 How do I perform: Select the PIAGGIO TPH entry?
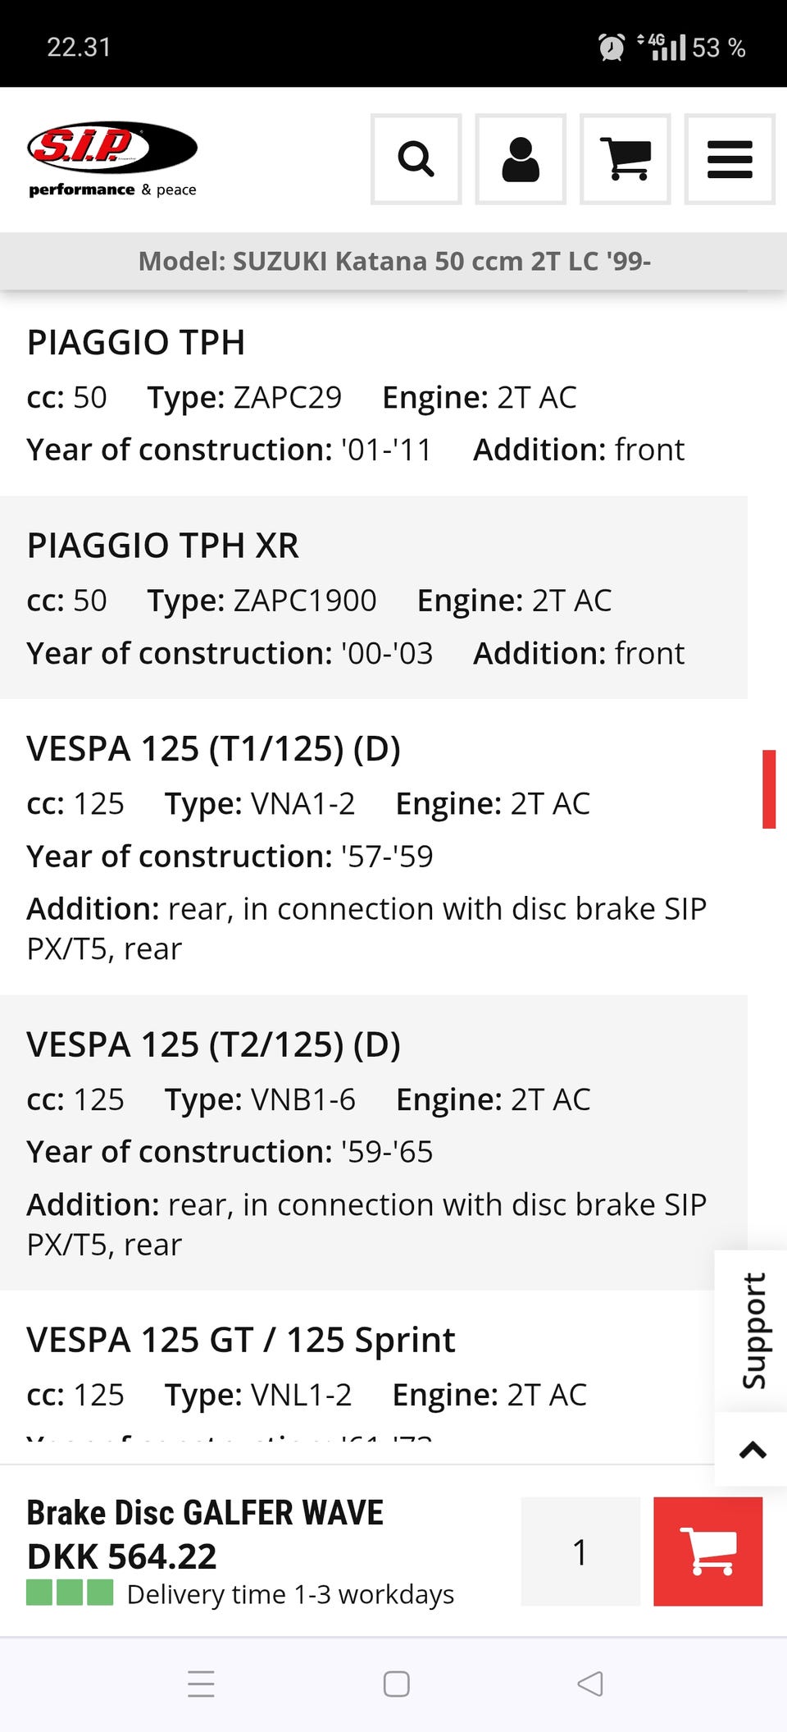pos(136,342)
